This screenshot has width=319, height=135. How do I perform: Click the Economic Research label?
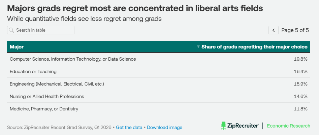pyautogui.click(x=288, y=126)
